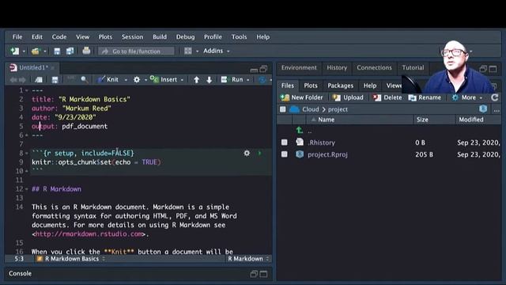Collapse the R Markdown section fold arrow

27,189
